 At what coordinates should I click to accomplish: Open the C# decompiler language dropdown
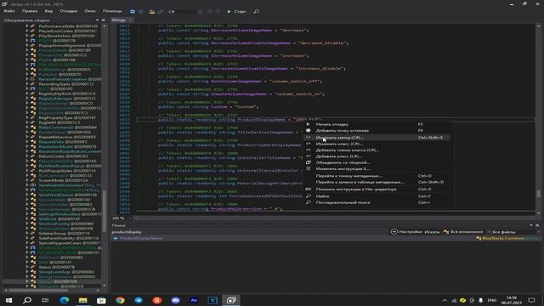[x=185, y=11]
